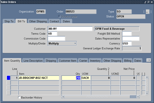Screen dimensions: 154x103
Task: Click the Status field OPEN
Action: [x=131, y=16]
